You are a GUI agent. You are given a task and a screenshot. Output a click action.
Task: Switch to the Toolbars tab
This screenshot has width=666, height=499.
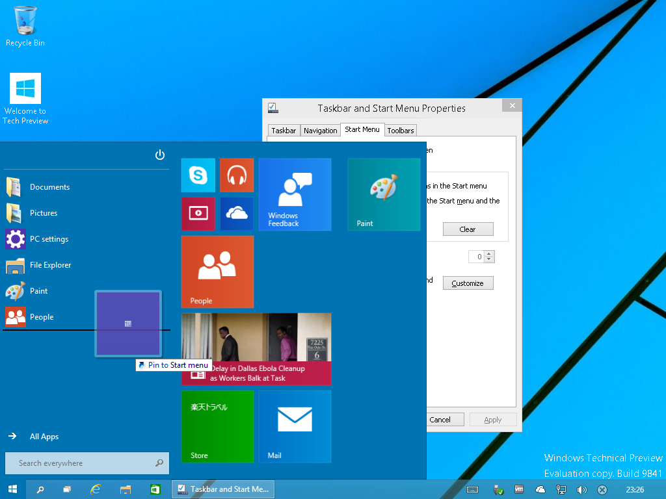pyautogui.click(x=401, y=130)
